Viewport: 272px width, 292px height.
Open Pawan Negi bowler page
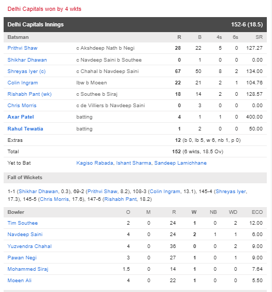[22, 258]
